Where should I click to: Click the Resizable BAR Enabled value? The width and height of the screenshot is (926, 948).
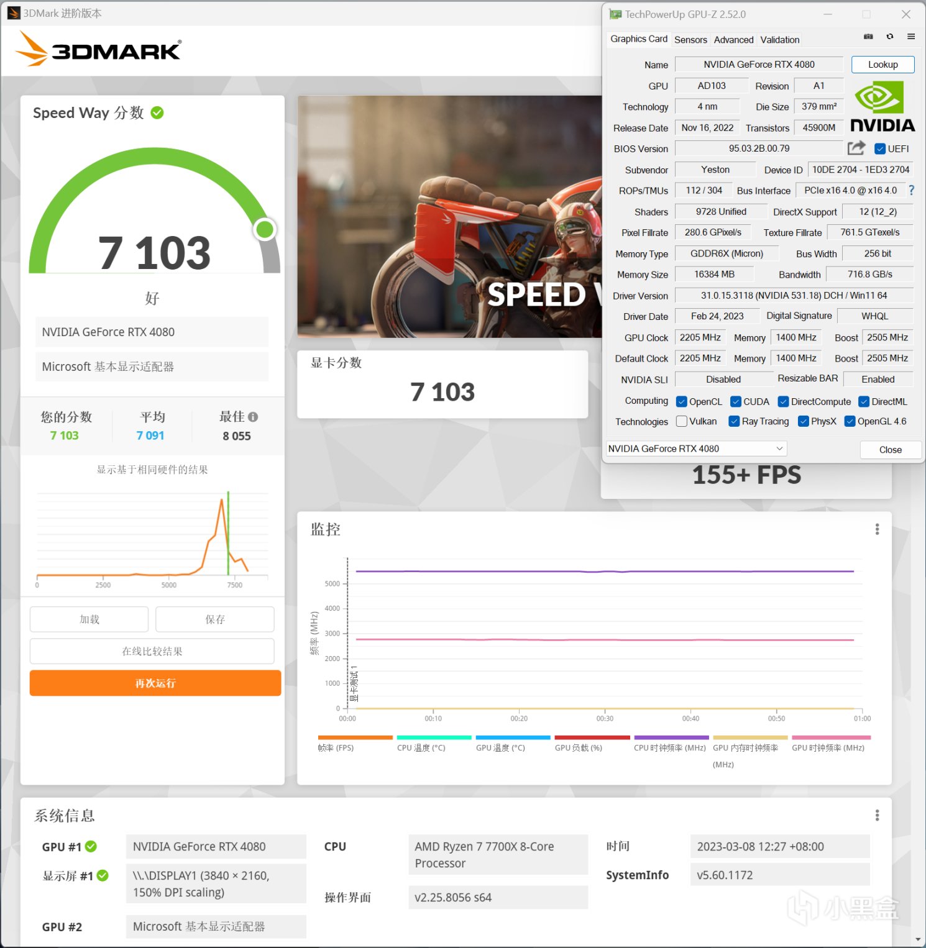pos(878,380)
